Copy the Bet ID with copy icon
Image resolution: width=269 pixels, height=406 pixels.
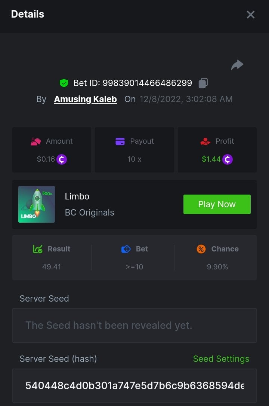[x=203, y=83]
